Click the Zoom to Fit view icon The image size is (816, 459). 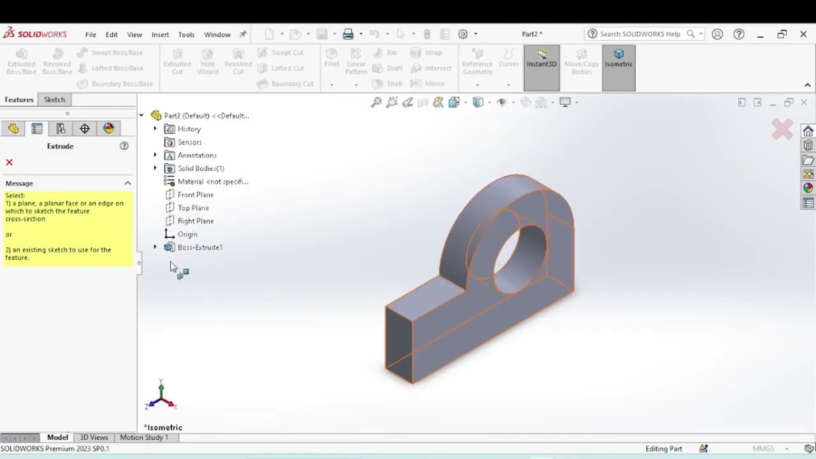click(x=376, y=102)
